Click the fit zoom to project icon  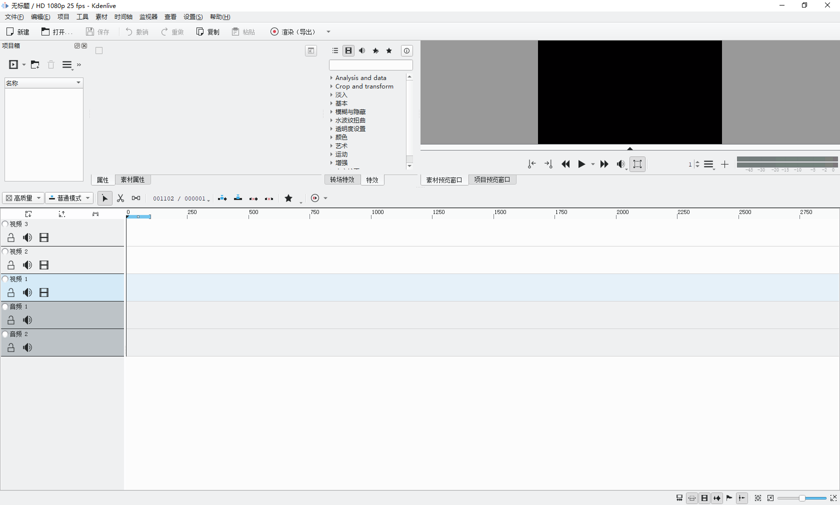pyautogui.click(x=758, y=498)
